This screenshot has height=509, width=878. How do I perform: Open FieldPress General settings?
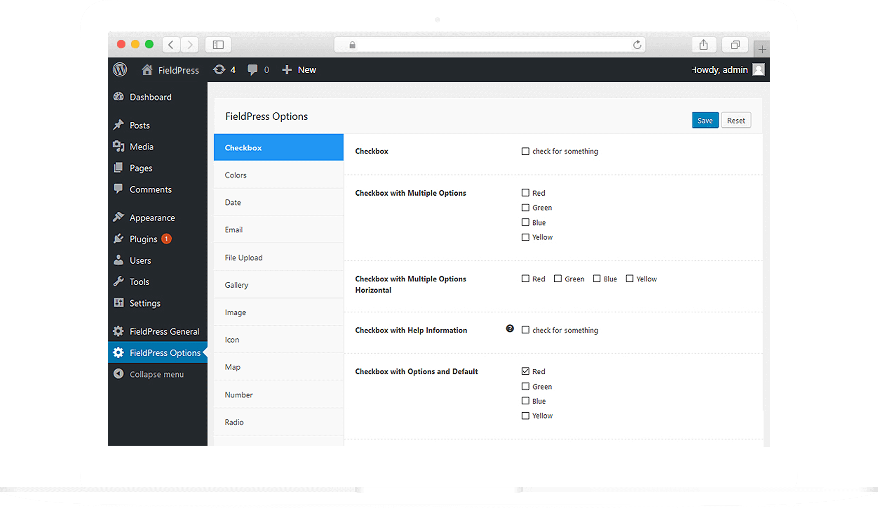coord(158,331)
